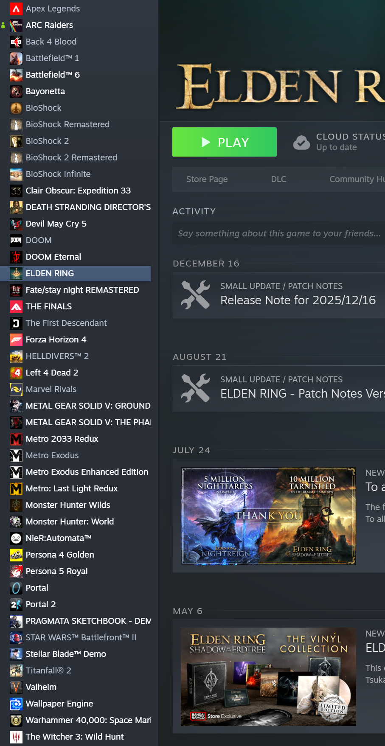
Task: Open the Vinyl Collection news image
Action: pos(268,677)
